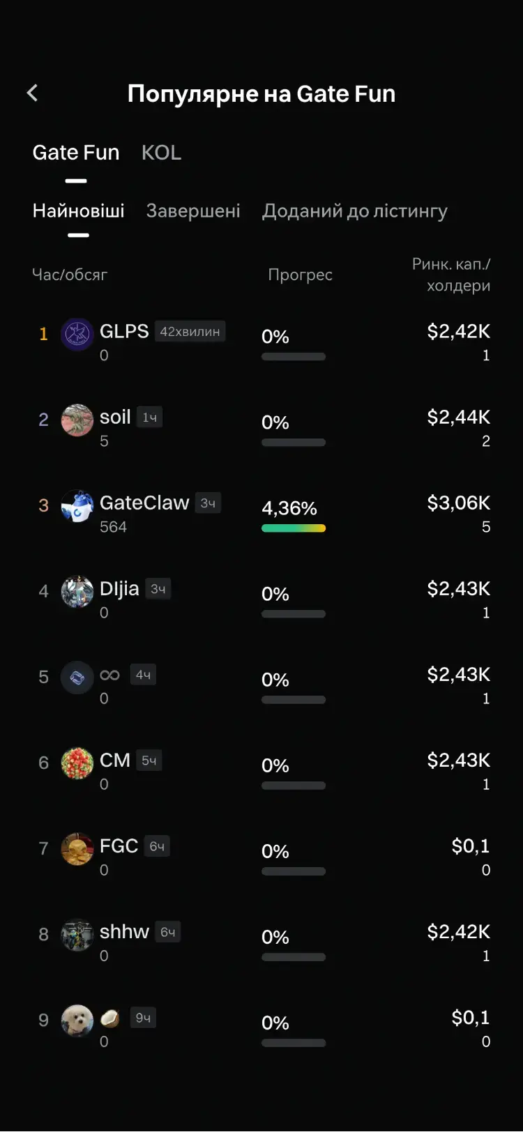Image resolution: width=523 pixels, height=1132 pixels.
Task: Tap the back arrow icon
Action: click(x=32, y=93)
